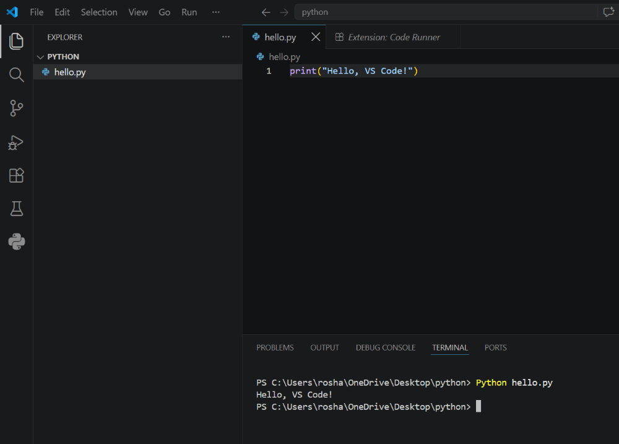Select hello.py in the Explorer tree
This screenshot has width=619, height=444.
pos(138,72)
